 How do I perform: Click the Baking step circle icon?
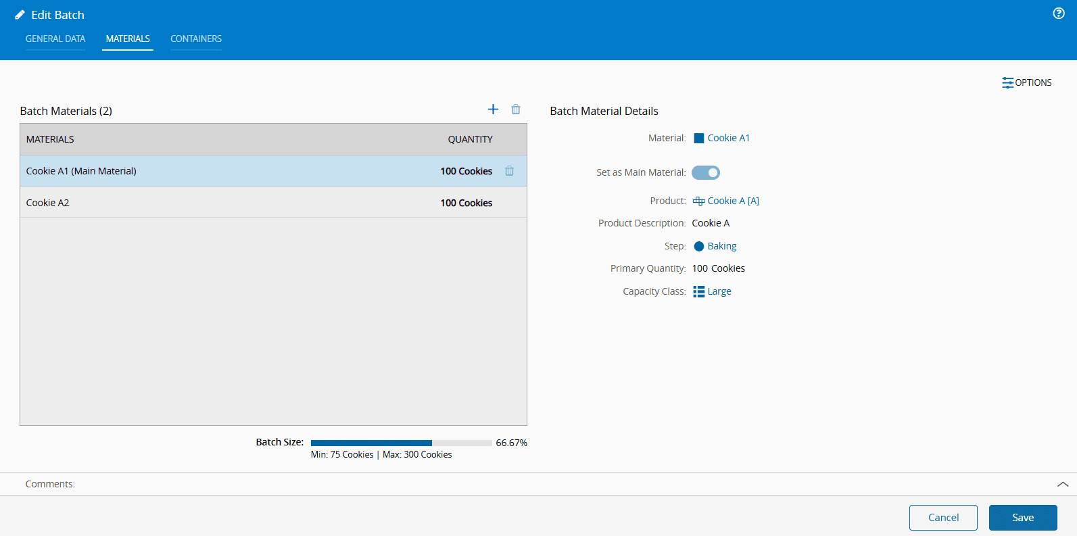pyautogui.click(x=699, y=247)
